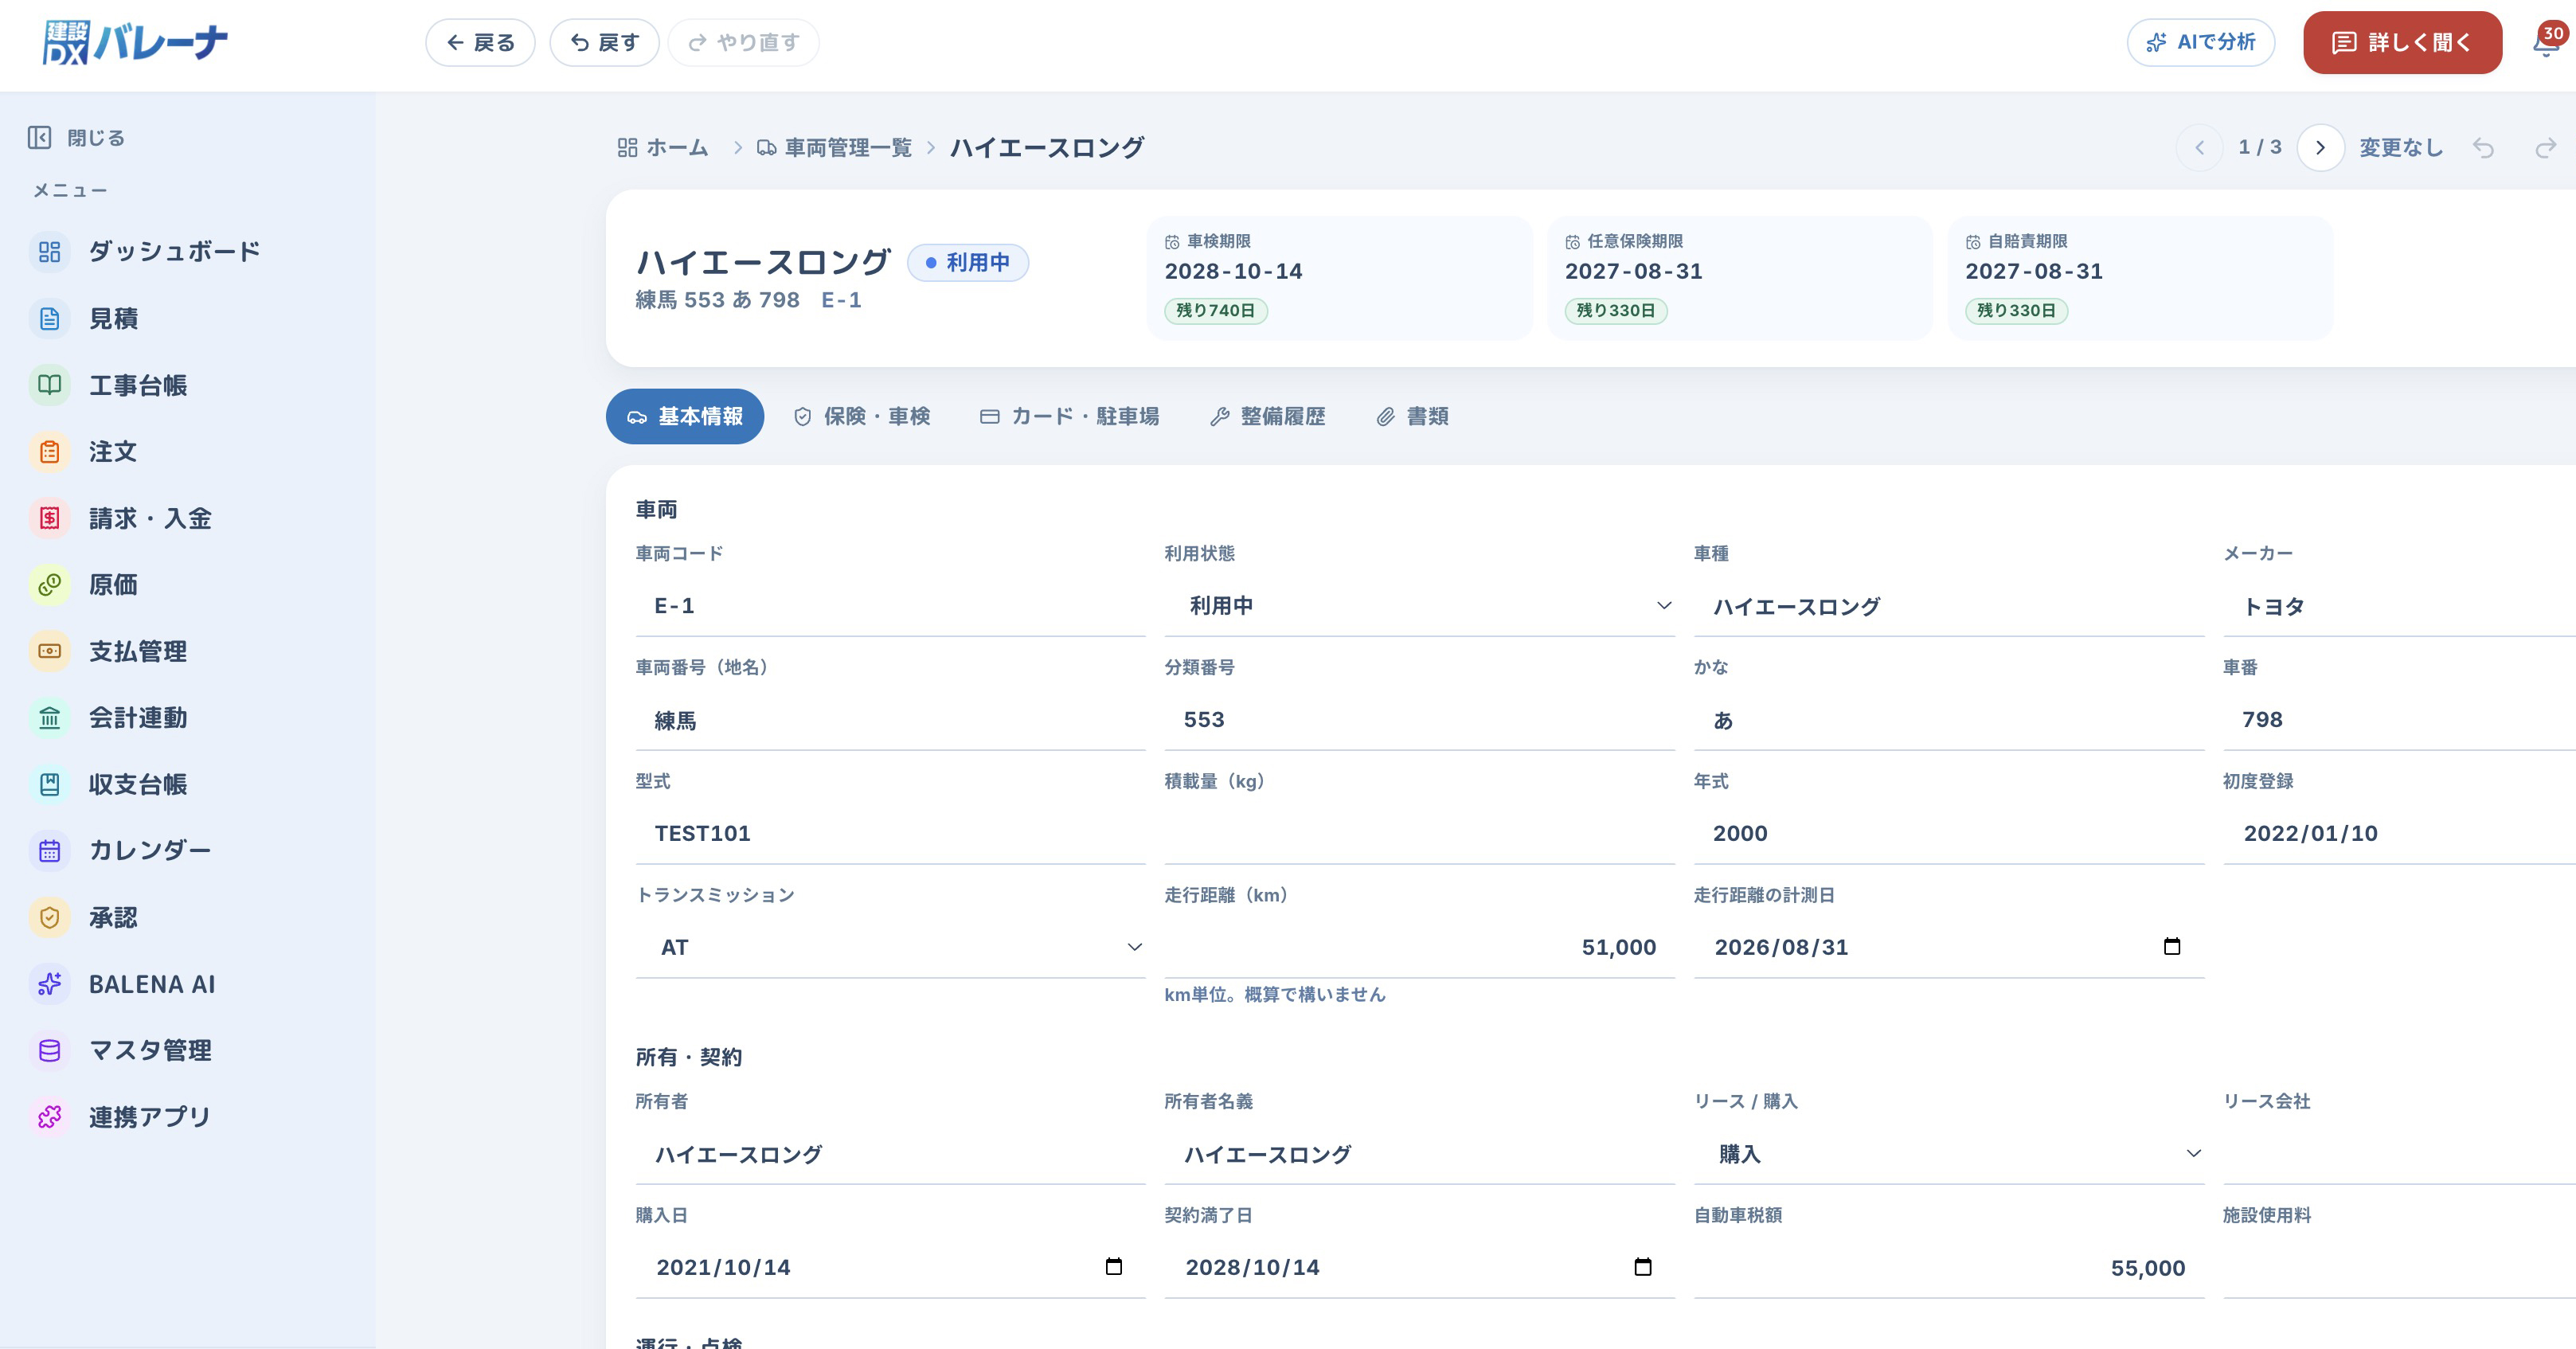
Task: Click the notification bell icon
Action: click(2545, 44)
